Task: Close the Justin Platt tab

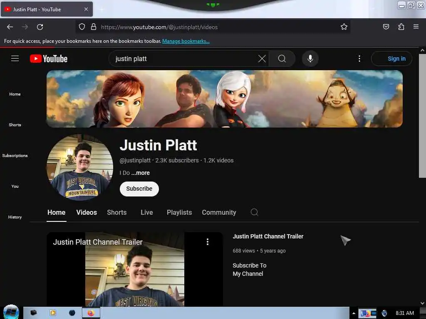Action: tap(86, 9)
